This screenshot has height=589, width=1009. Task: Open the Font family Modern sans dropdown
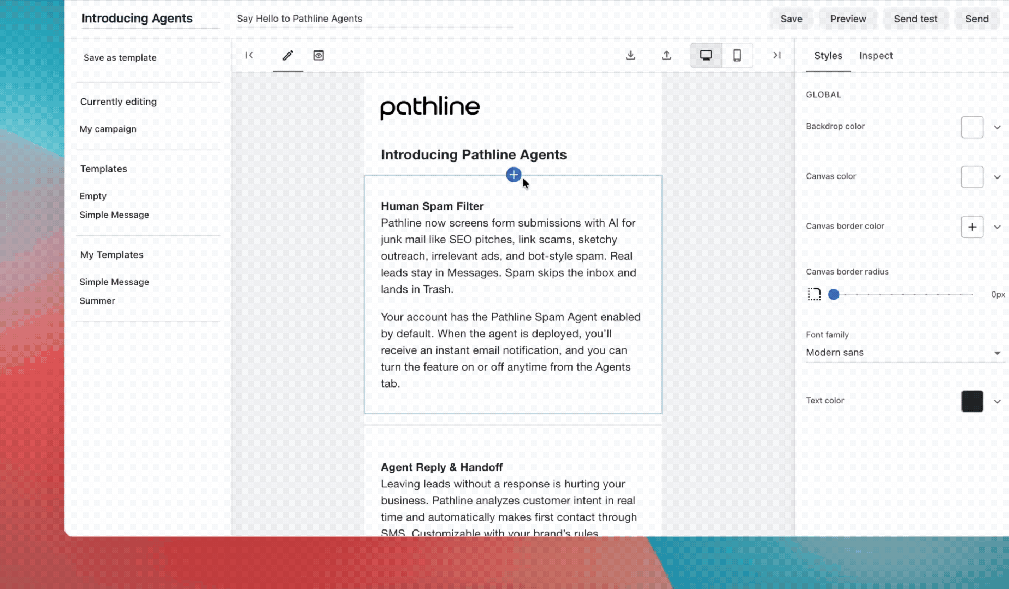pos(905,353)
